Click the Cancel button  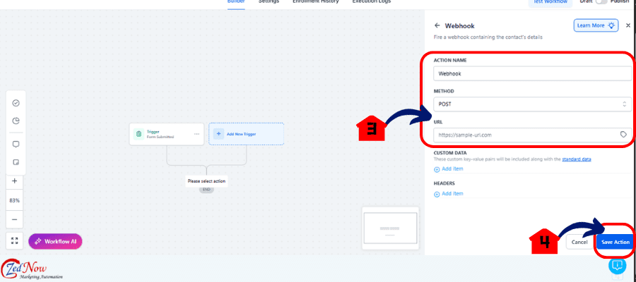[579, 242]
